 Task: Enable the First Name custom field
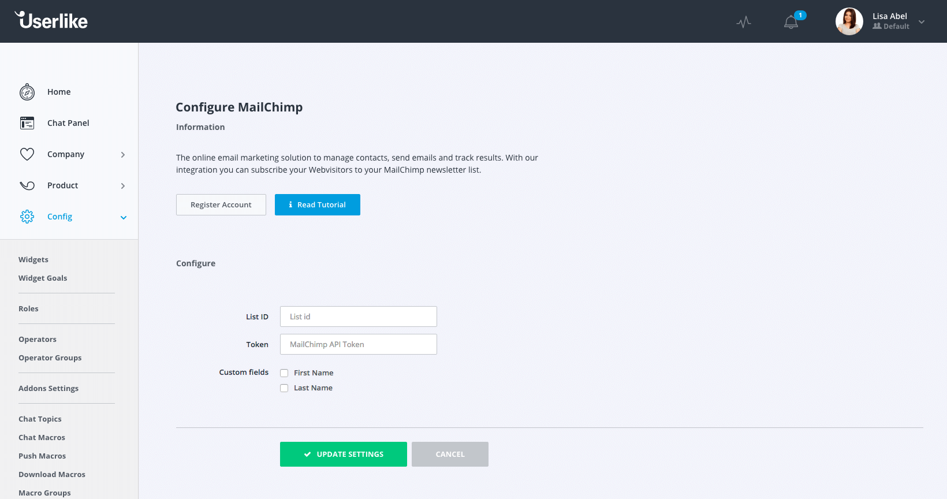point(284,373)
